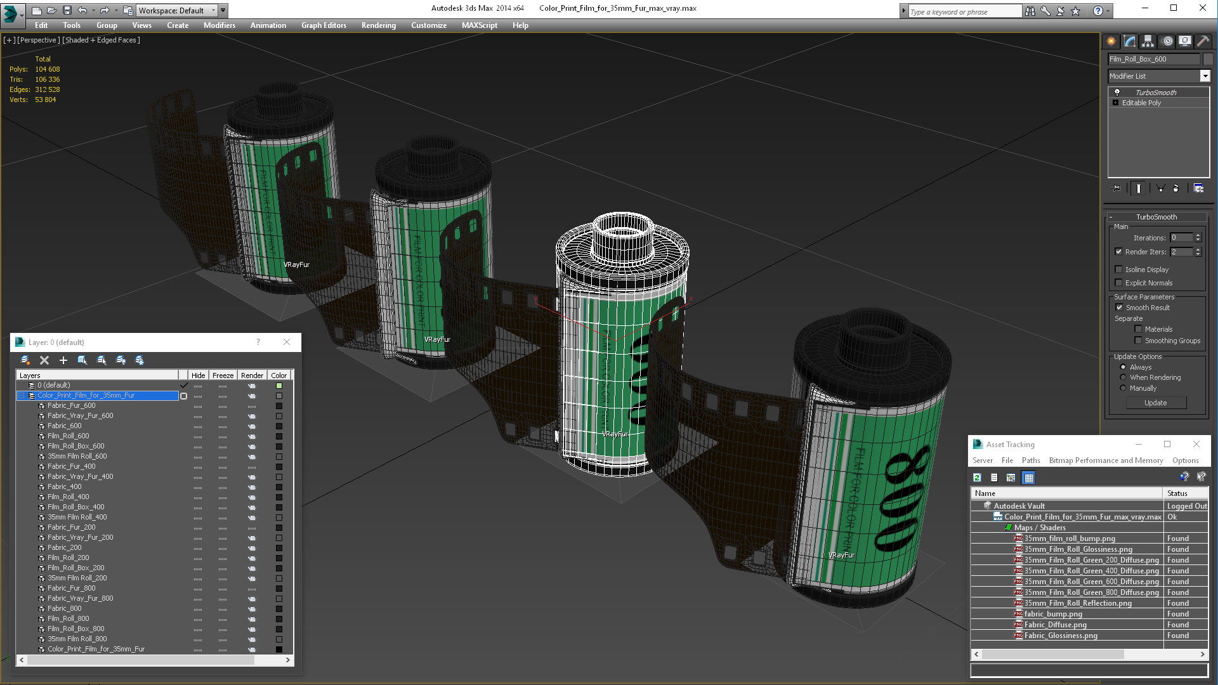Open the undo history dropdown arrow
1218x685 pixels.
pyautogui.click(x=93, y=11)
